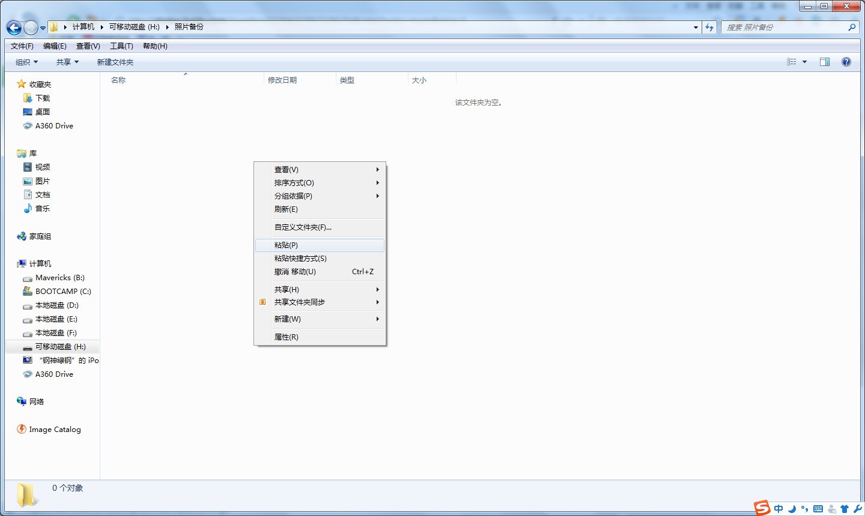Choose 粘贴快捷方式(S)
The image size is (865, 516).
coord(320,259)
